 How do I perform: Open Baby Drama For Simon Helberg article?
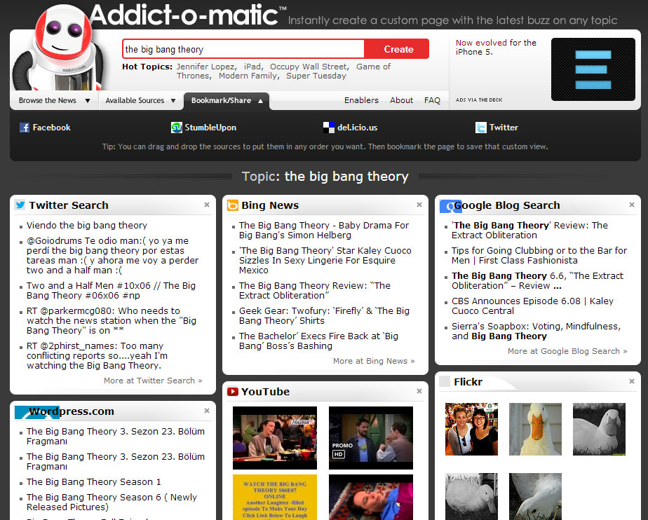point(323,230)
